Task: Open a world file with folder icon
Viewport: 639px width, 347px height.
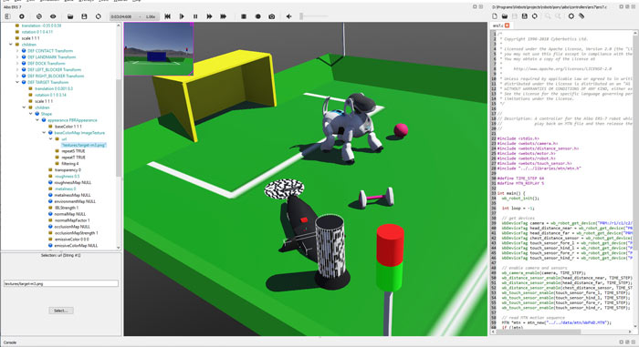Action: point(70,16)
